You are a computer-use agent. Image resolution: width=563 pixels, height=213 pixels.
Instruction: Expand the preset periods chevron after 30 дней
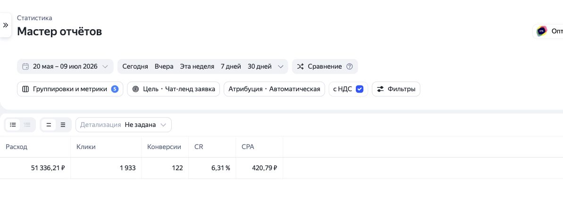281,67
